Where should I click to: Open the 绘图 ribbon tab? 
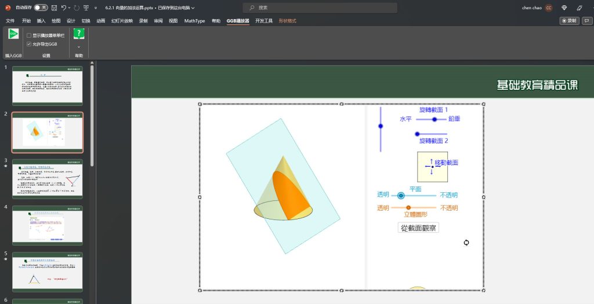point(56,21)
